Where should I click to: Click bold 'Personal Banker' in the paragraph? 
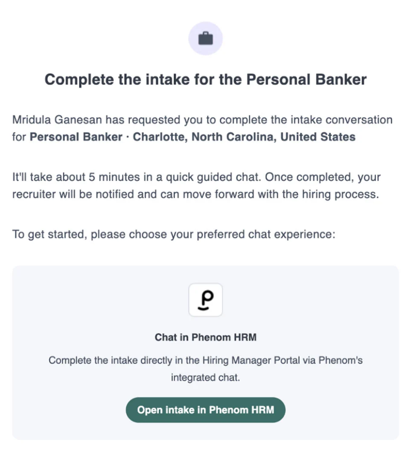[76, 137]
